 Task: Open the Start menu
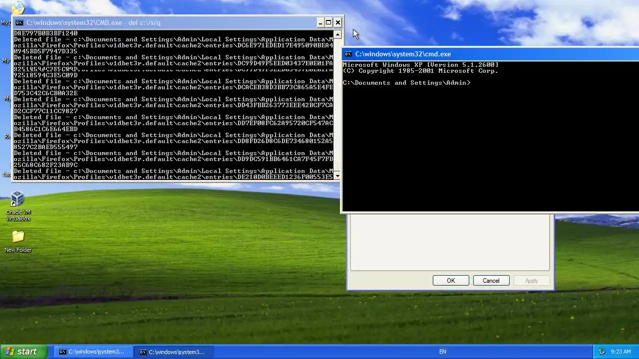24,352
